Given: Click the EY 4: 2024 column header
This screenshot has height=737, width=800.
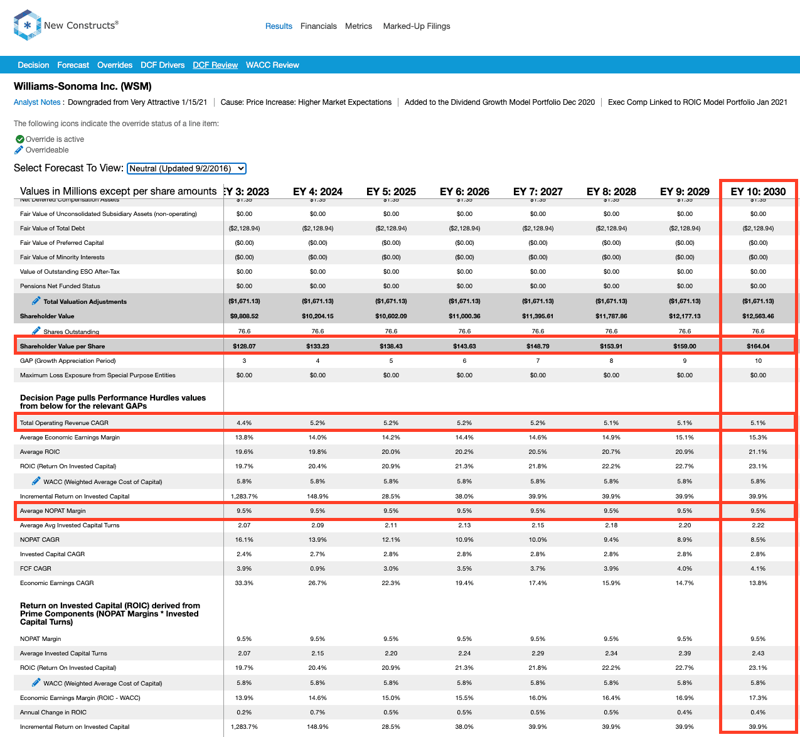Looking at the screenshot, I should point(317,191).
